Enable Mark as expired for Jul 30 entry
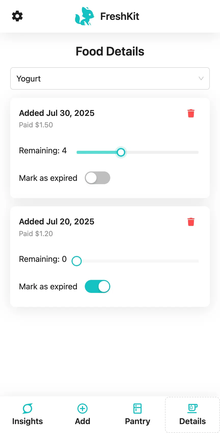 pyautogui.click(x=98, y=178)
